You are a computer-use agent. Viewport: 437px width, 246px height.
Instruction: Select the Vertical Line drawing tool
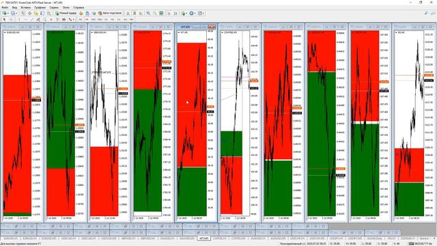[19, 19]
